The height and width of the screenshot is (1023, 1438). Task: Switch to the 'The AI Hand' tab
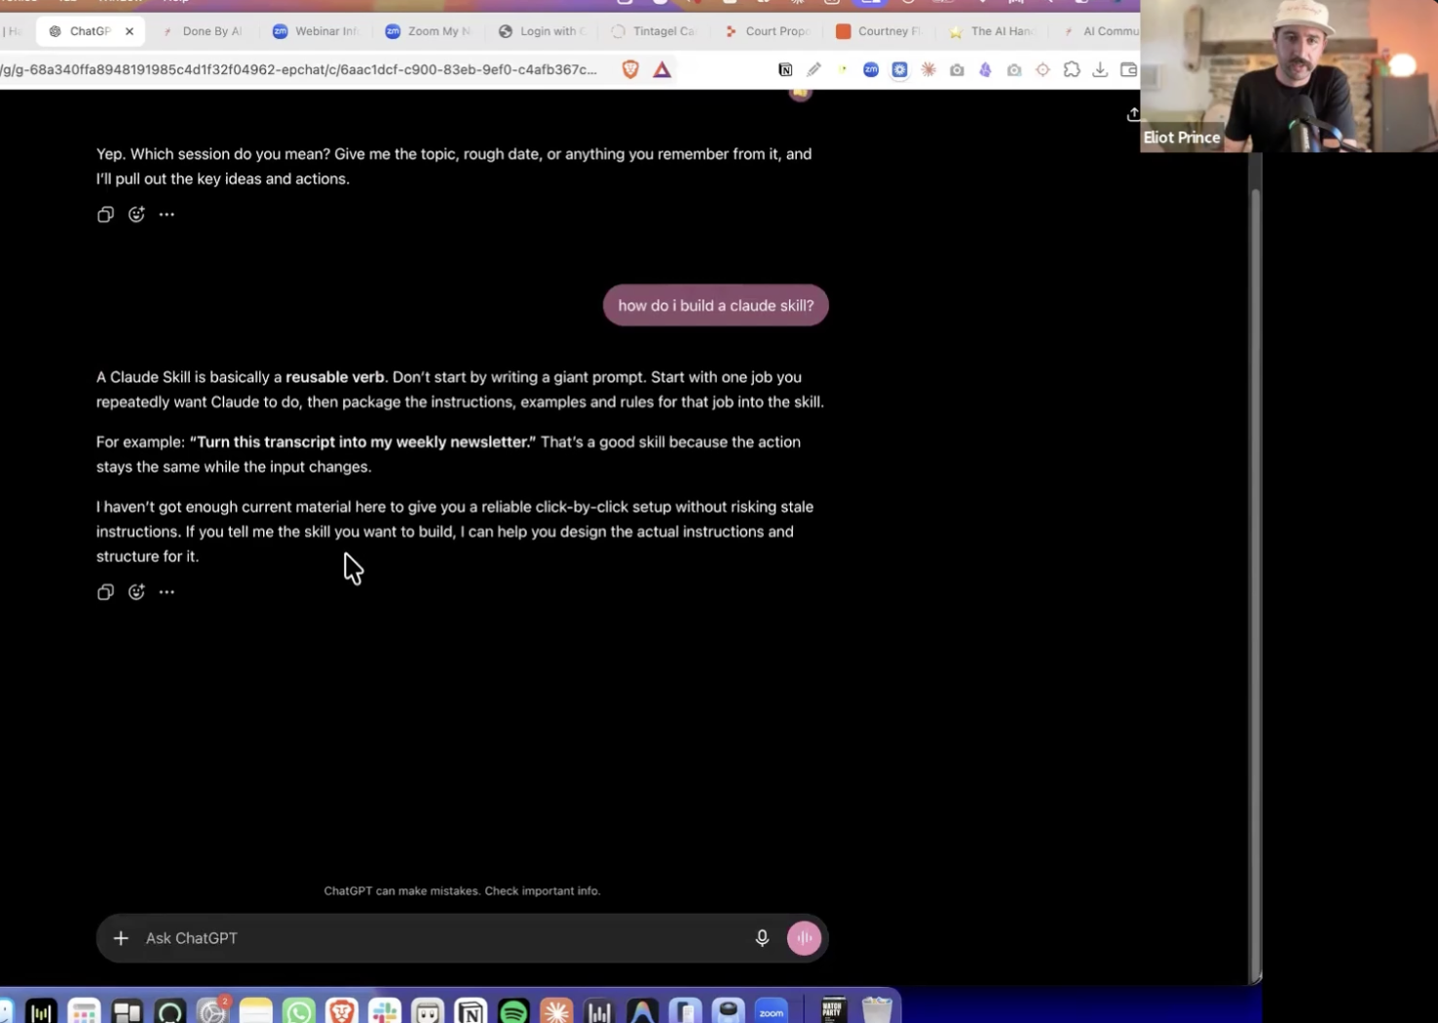pos(993,31)
